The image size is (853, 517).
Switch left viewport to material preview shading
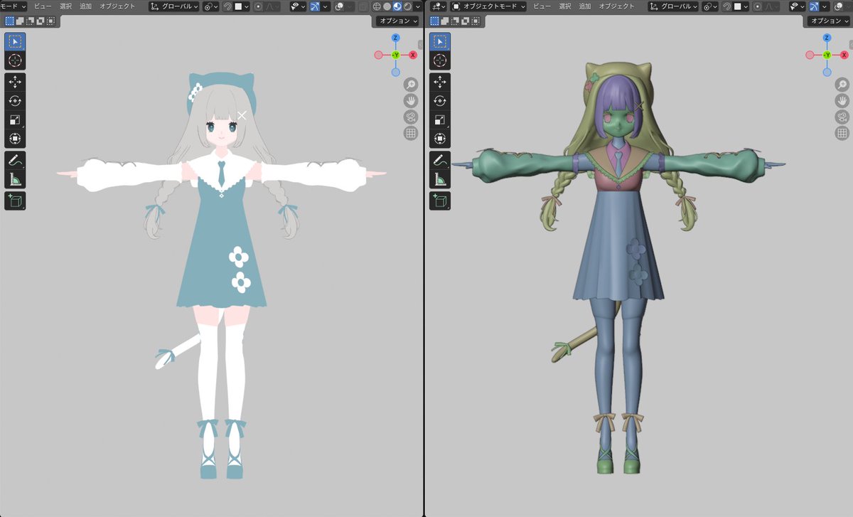[397, 6]
